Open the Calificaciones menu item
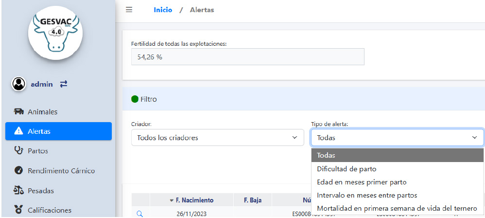The image size is (485, 218). pos(50,210)
